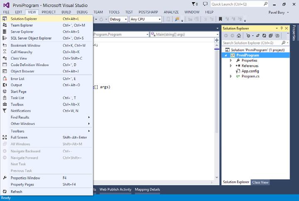Click the Find in Files toolbar icon
299x201 pixels.
click(x=177, y=19)
